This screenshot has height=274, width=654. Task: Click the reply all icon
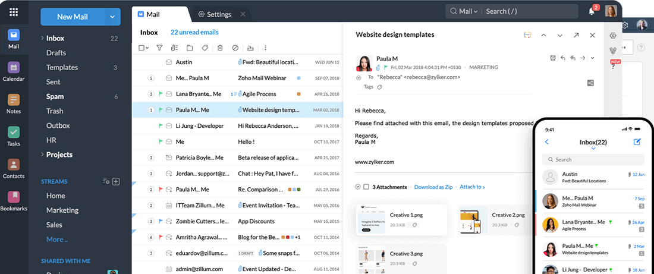pyautogui.click(x=573, y=58)
